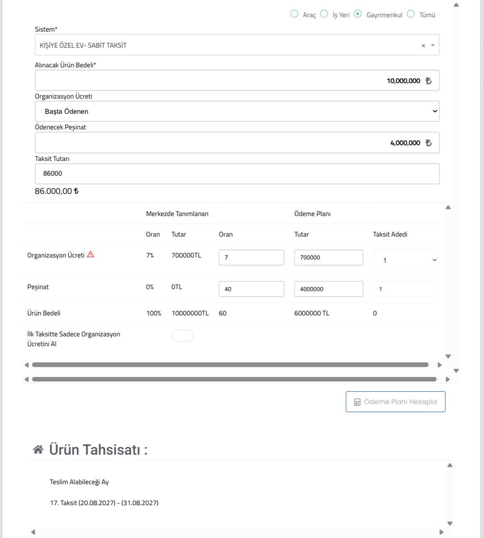Choose the Gayrimenkul radio button
The width and height of the screenshot is (483, 538).
tap(357, 14)
